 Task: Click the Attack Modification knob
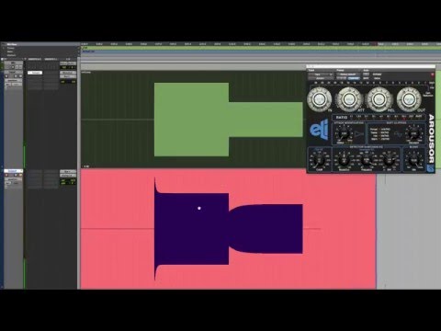point(344,133)
